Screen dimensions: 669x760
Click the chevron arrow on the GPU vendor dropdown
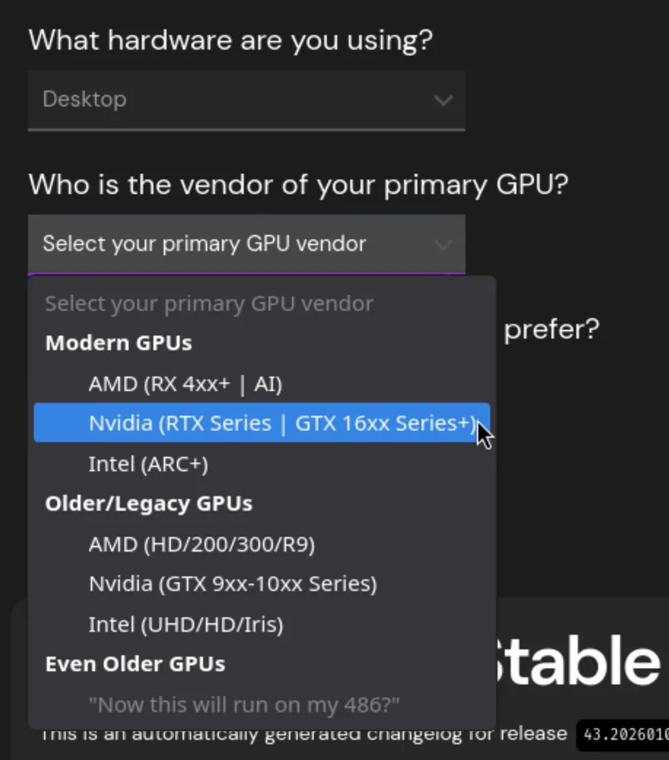coord(443,244)
